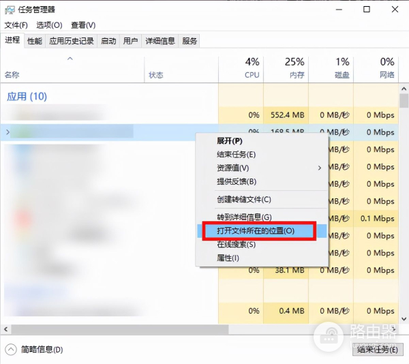Click the 结束任务(E) button at bottom
This screenshot has height=364, width=409.
[x=378, y=350]
